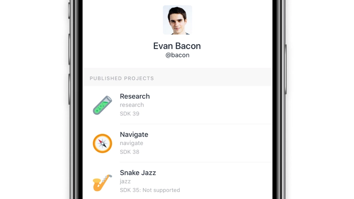Click the SDK 39 label

(x=130, y=114)
